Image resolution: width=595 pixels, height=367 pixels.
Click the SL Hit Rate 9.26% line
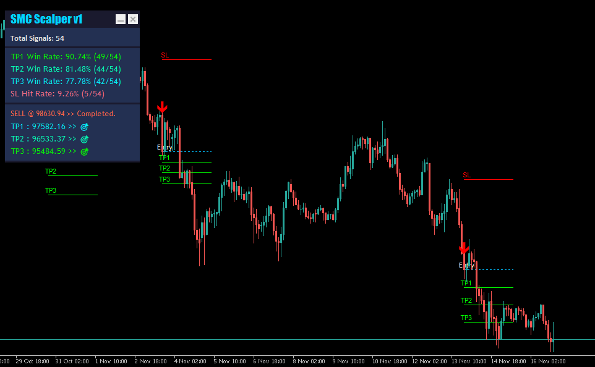[x=58, y=94]
